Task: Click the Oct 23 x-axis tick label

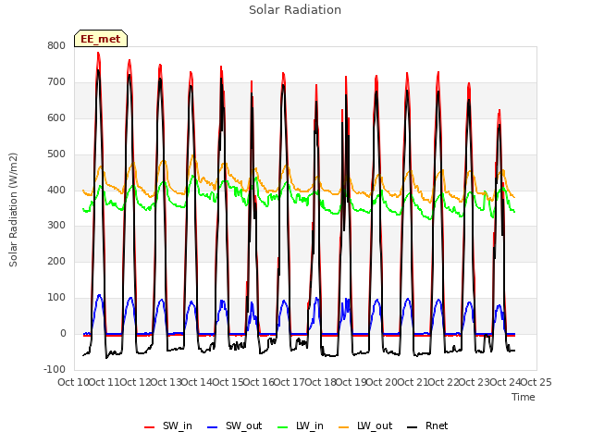Action: coord(475,382)
